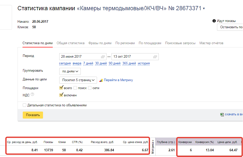Open calendar icon in end date field
Screen dimensions: 243x157
[x=155, y=57]
